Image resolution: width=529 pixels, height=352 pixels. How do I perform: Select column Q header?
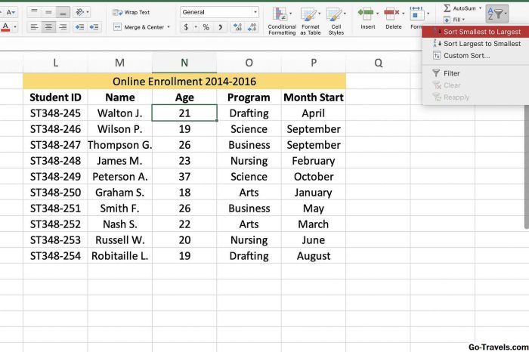point(378,63)
